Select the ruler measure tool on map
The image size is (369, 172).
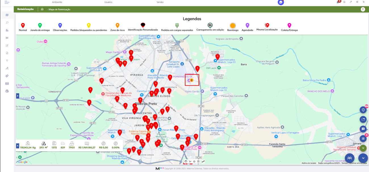tap(203, 162)
